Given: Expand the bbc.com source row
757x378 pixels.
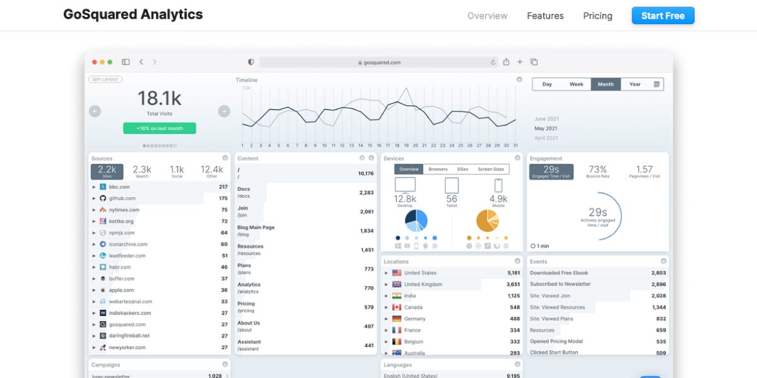Looking at the screenshot, I should click(x=95, y=187).
